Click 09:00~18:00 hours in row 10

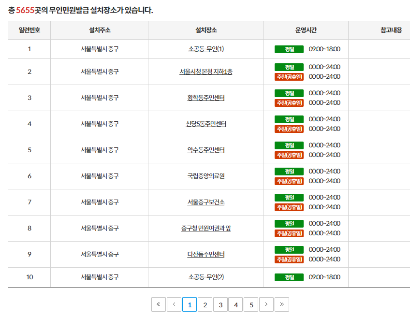click(324, 277)
